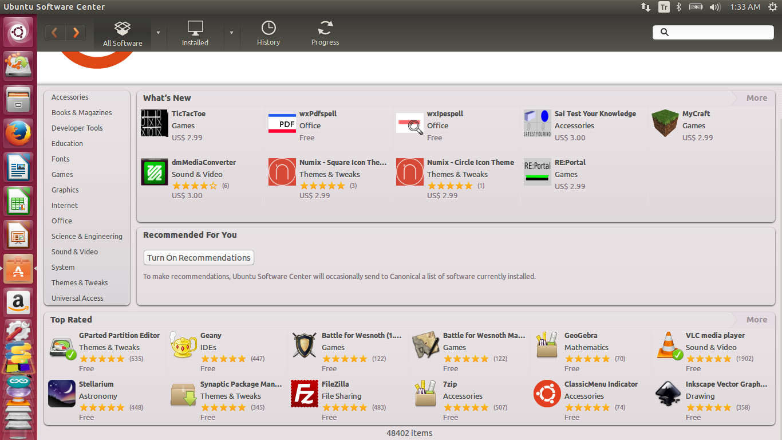Expand the All Software dropdown arrow
Screen dimensions: 782x440
tap(159, 33)
